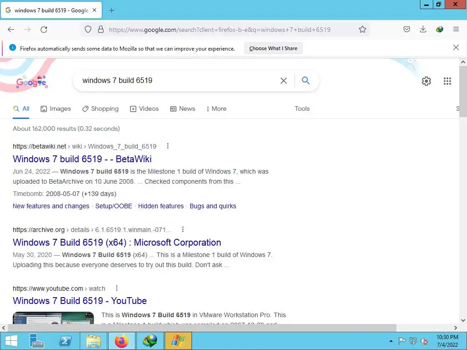Open the BetaWiki result options menu

(168, 146)
